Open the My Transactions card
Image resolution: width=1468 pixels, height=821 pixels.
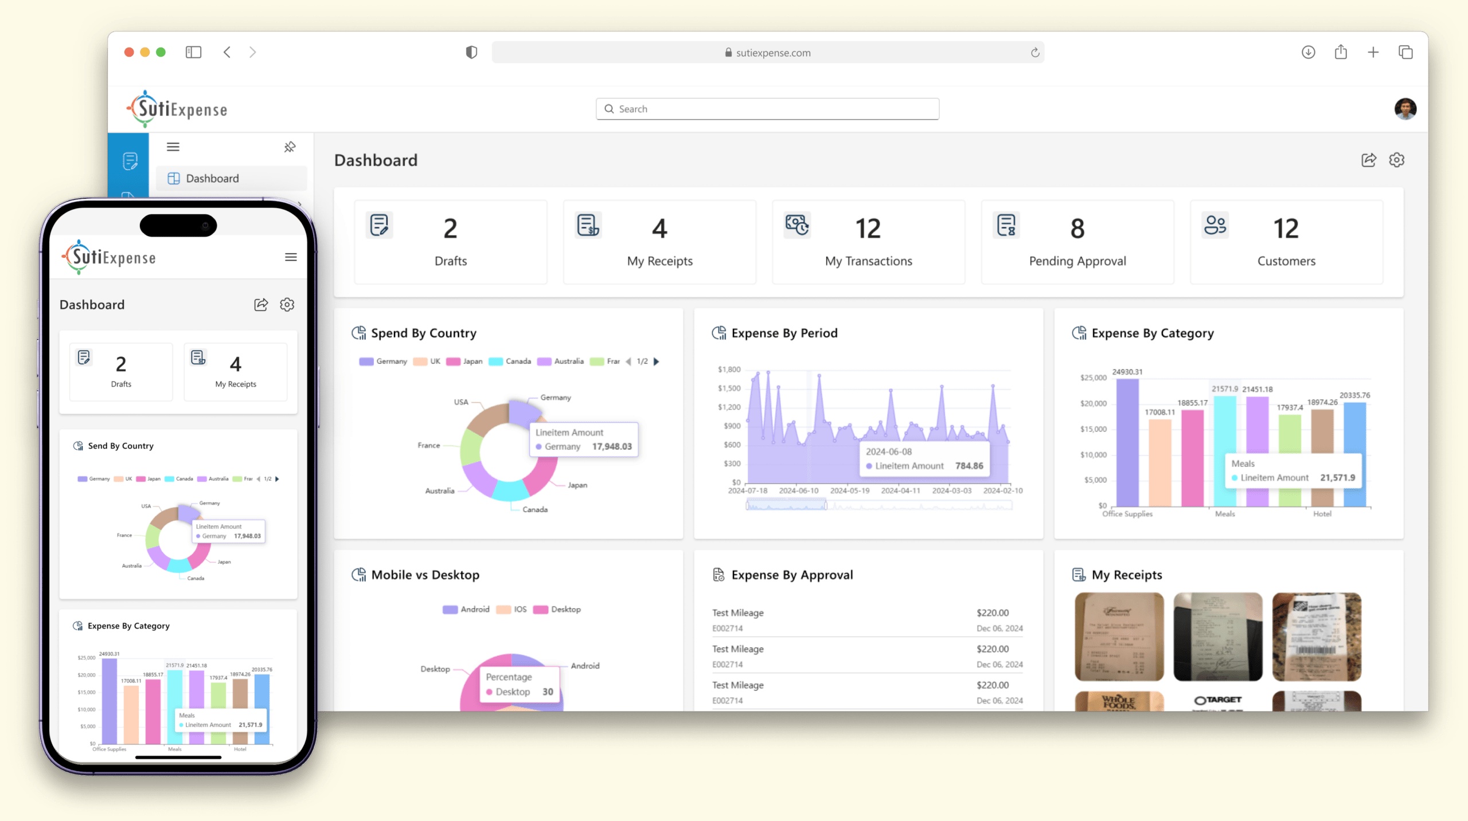coord(869,242)
